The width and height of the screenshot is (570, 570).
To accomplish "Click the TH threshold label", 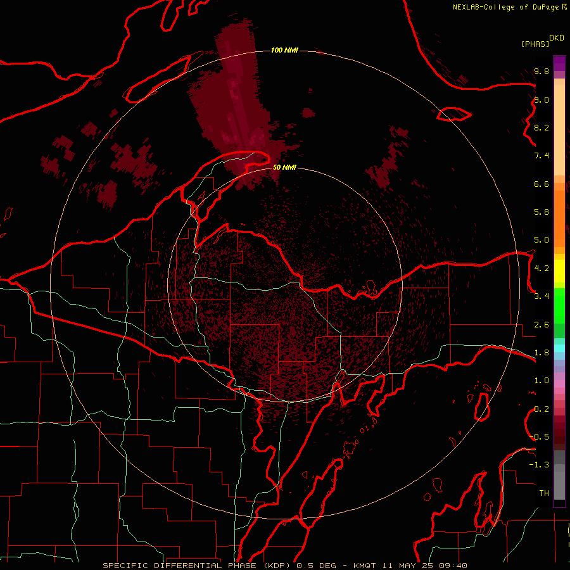I will coord(544,493).
